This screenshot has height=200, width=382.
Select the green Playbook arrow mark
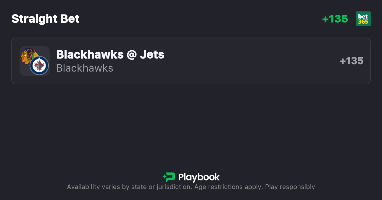click(x=169, y=177)
